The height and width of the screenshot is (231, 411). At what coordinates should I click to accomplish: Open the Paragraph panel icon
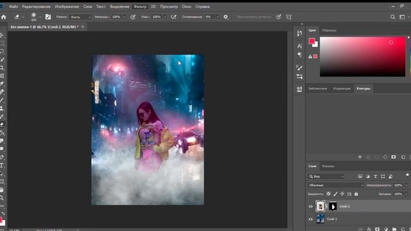click(x=299, y=55)
